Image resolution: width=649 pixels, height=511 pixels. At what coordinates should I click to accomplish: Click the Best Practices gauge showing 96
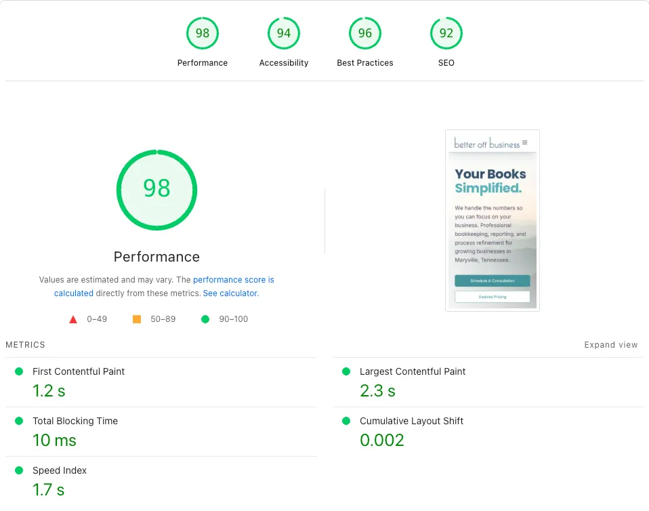tap(365, 33)
